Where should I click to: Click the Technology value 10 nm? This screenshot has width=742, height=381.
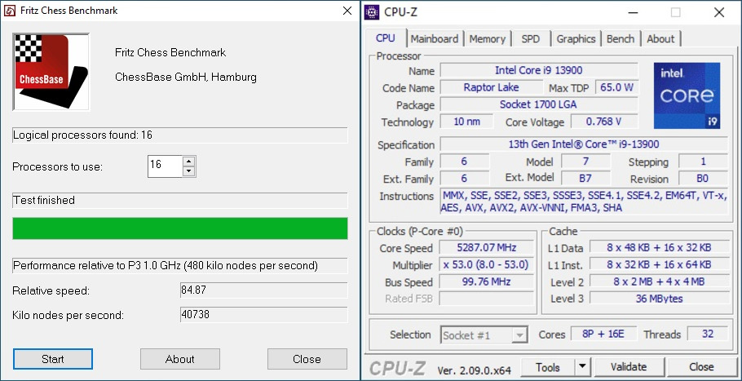point(466,122)
